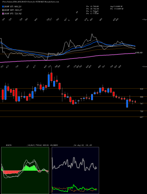
Task: Click the 'Pre C: 771.40' close value
Action: tap(92, 14)
